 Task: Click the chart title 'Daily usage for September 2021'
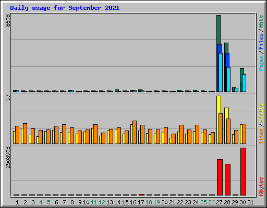pyautogui.click(x=65, y=8)
